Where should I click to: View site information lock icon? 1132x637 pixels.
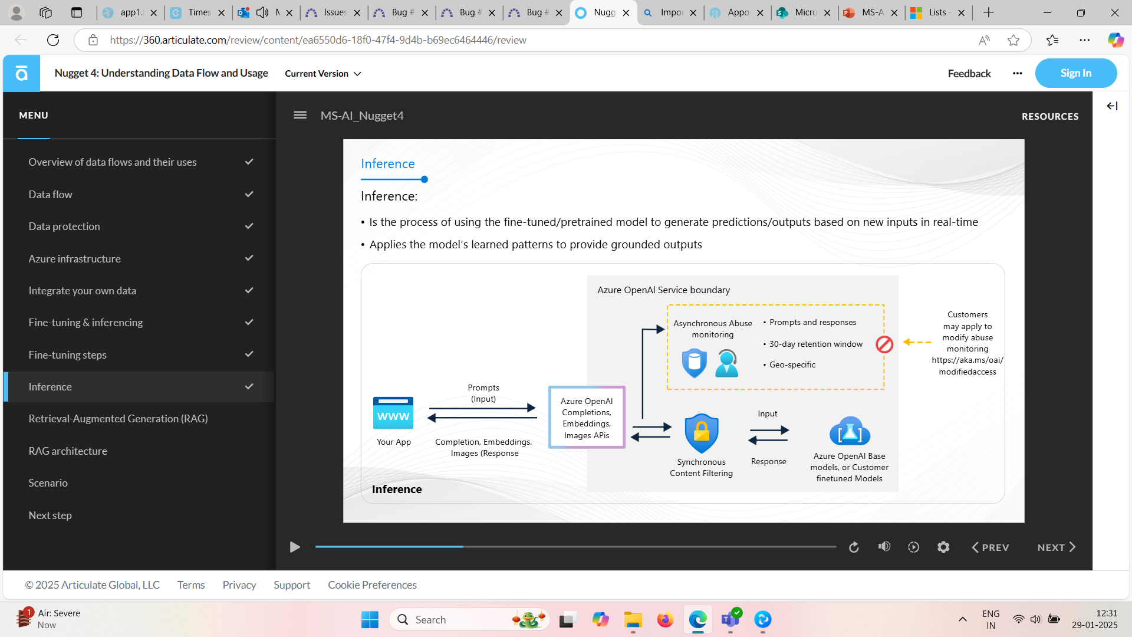pos(93,40)
